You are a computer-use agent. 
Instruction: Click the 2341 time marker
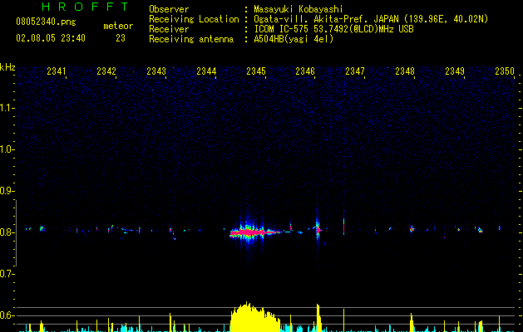[x=57, y=71]
